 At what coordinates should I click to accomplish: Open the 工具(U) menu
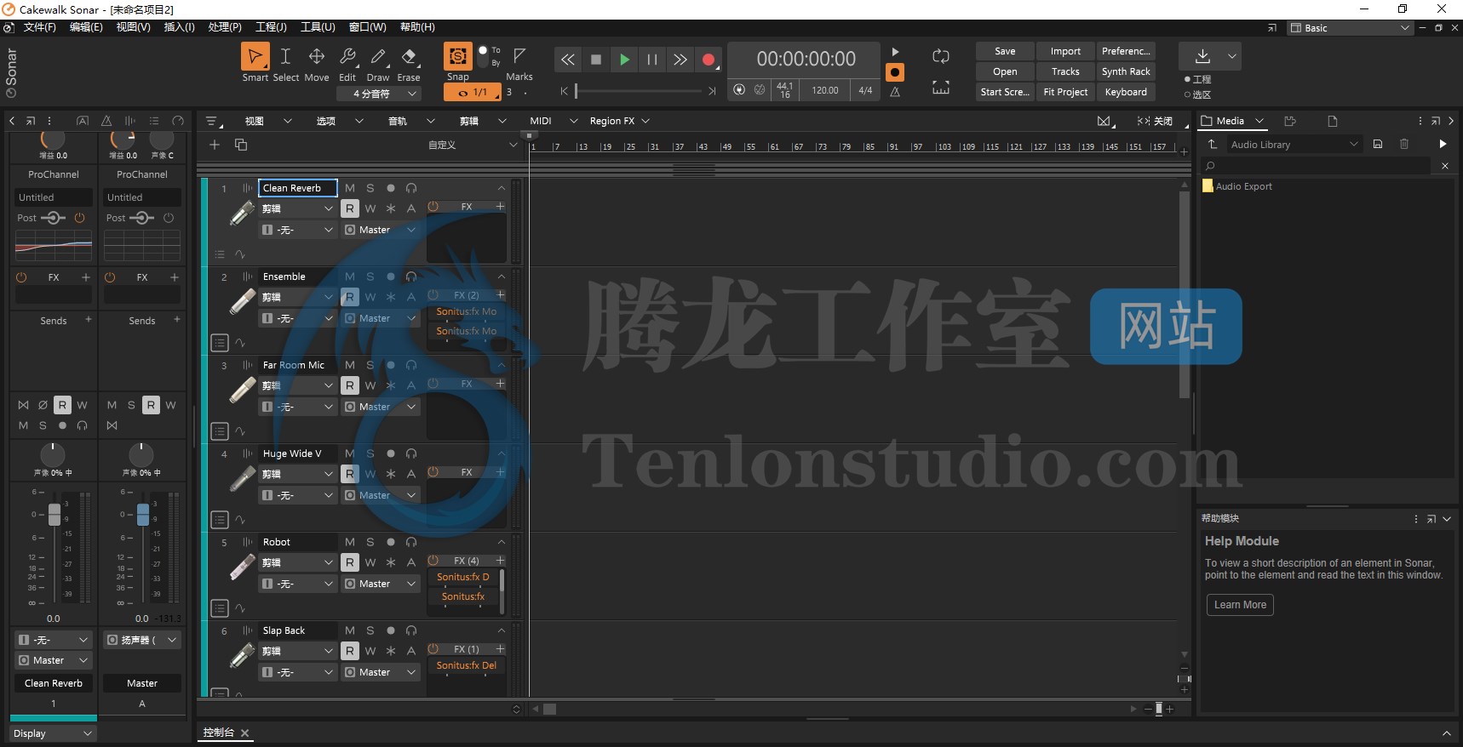pyautogui.click(x=318, y=27)
